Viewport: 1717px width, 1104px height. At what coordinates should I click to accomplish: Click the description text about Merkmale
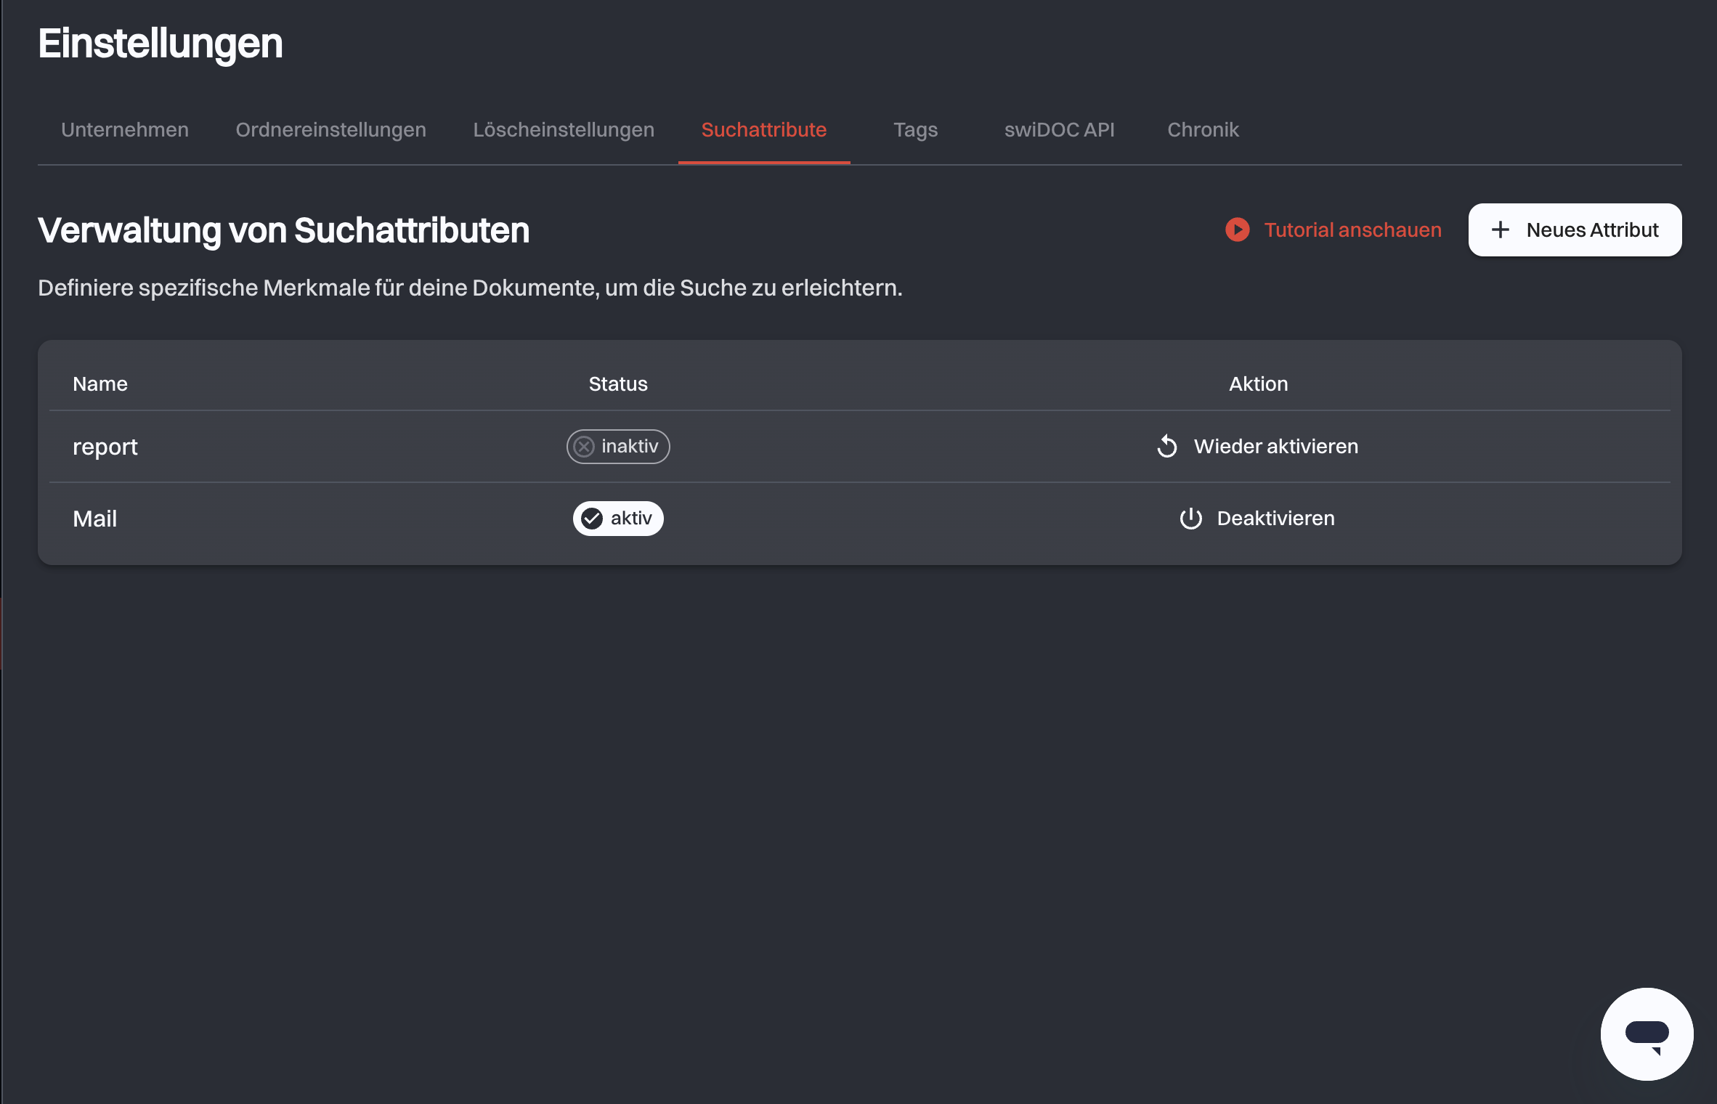470,288
